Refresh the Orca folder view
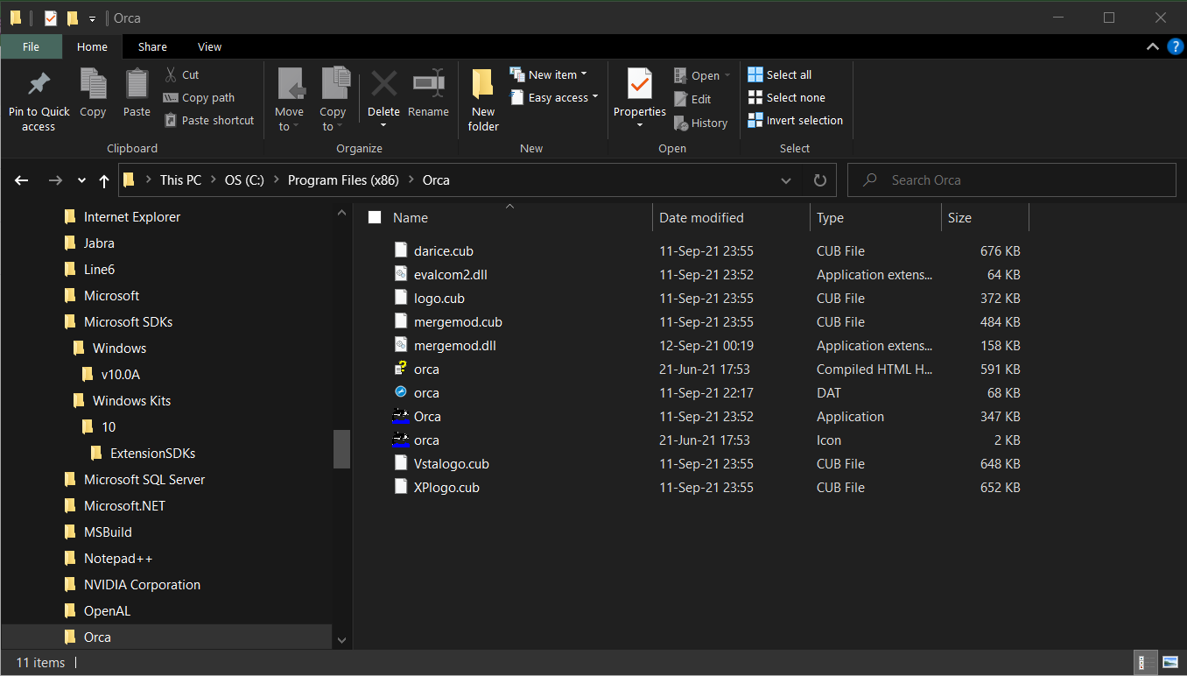Image resolution: width=1187 pixels, height=676 pixels. click(820, 180)
